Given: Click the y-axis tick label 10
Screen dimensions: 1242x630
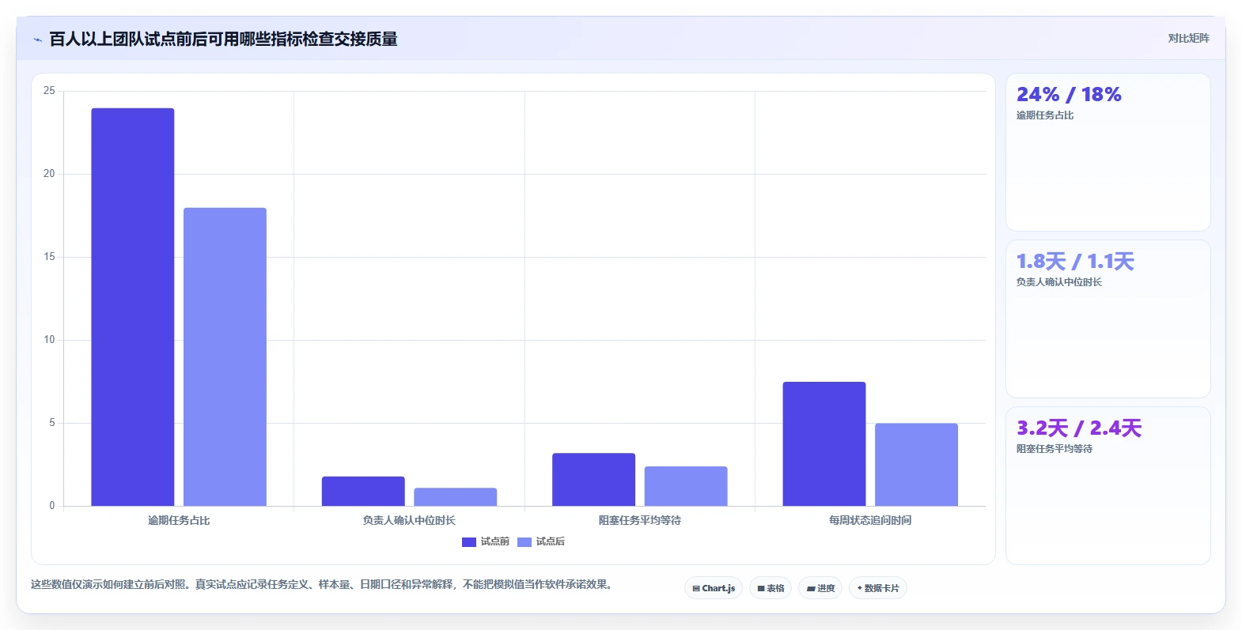Looking at the screenshot, I should coord(49,340).
